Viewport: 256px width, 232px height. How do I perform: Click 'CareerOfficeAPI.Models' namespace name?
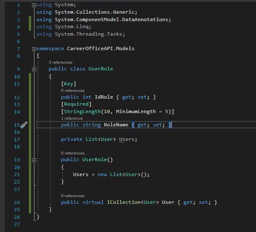100,48
